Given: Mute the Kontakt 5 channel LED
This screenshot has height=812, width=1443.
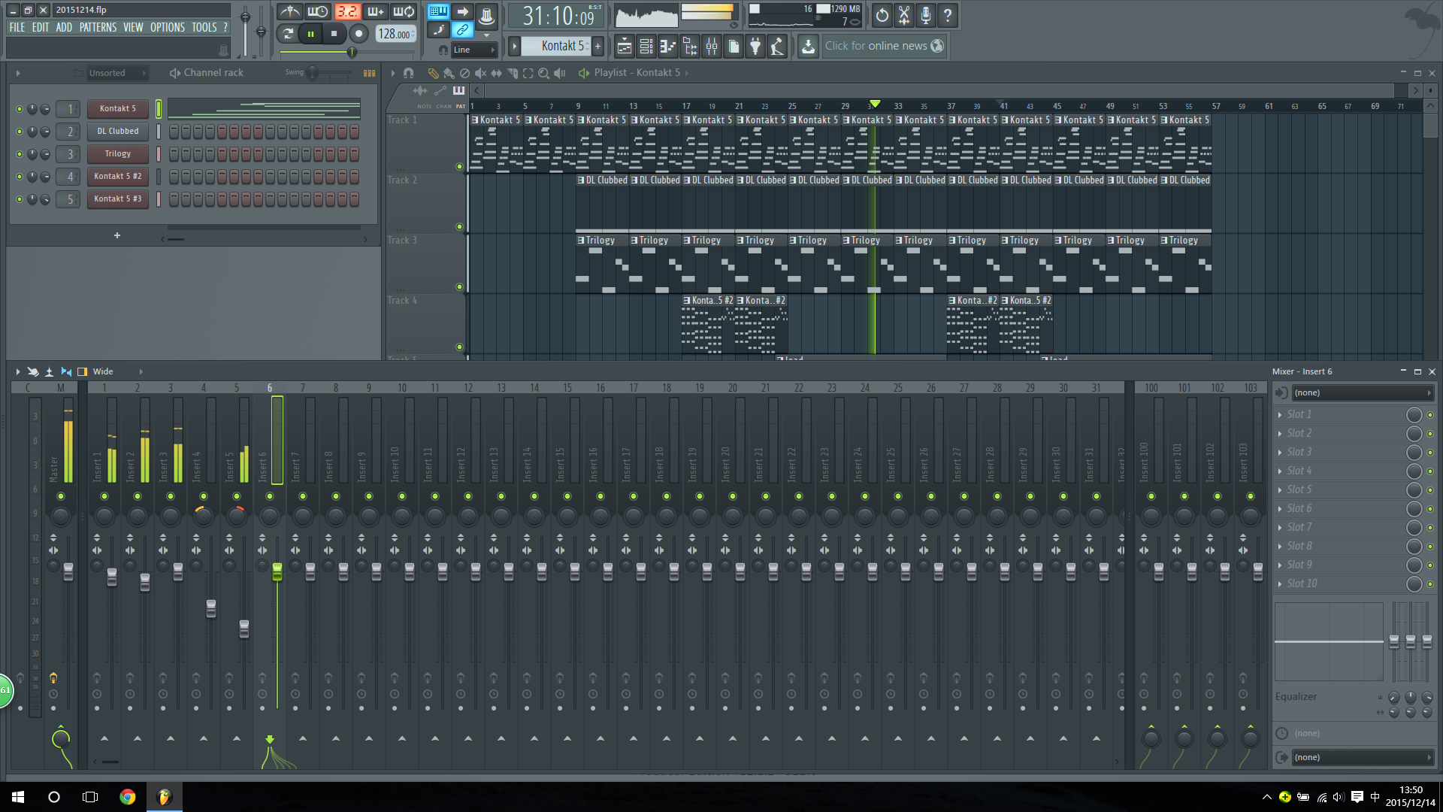Looking at the screenshot, I should tap(20, 109).
